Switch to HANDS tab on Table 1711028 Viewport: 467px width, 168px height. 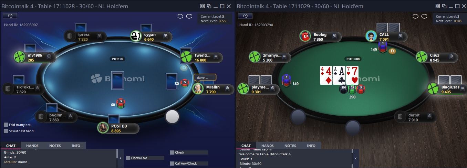(x=32, y=146)
